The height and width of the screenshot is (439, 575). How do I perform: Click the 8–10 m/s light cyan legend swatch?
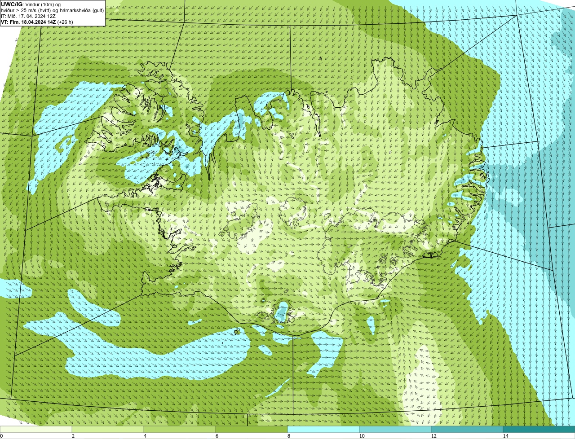point(323,429)
